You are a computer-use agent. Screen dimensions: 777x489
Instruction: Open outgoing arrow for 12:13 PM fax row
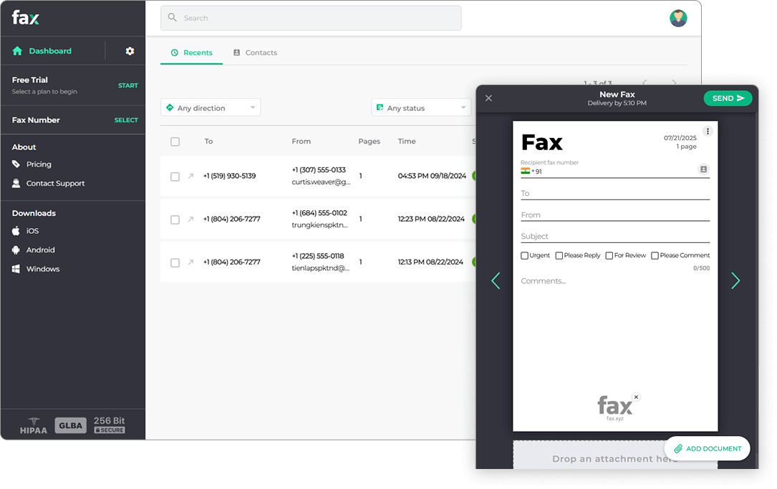click(190, 262)
